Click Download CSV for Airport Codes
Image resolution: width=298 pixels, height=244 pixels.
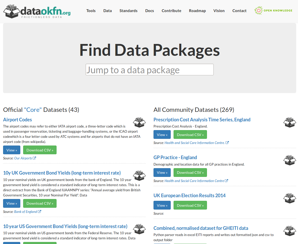pyautogui.click(x=40, y=150)
